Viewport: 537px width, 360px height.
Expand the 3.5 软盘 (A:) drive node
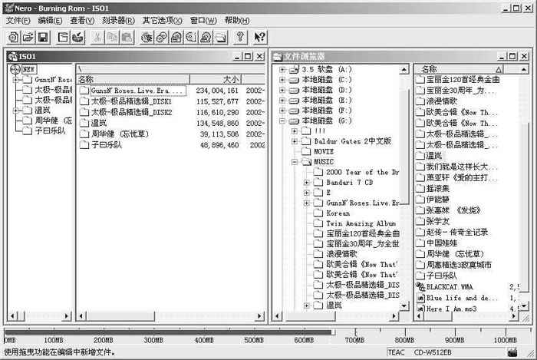(282, 70)
